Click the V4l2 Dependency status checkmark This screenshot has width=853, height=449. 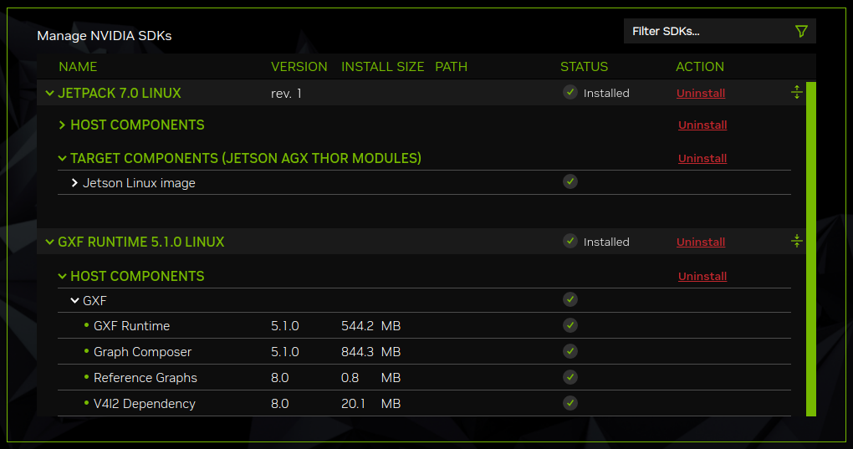tap(570, 403)
